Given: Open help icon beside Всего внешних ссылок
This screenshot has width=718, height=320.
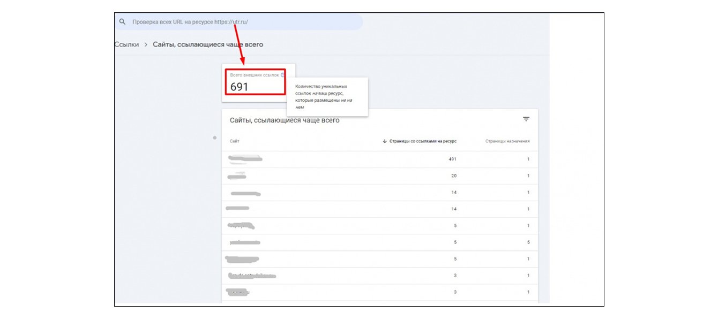Looking at the screenshot, I should [283, 75].
